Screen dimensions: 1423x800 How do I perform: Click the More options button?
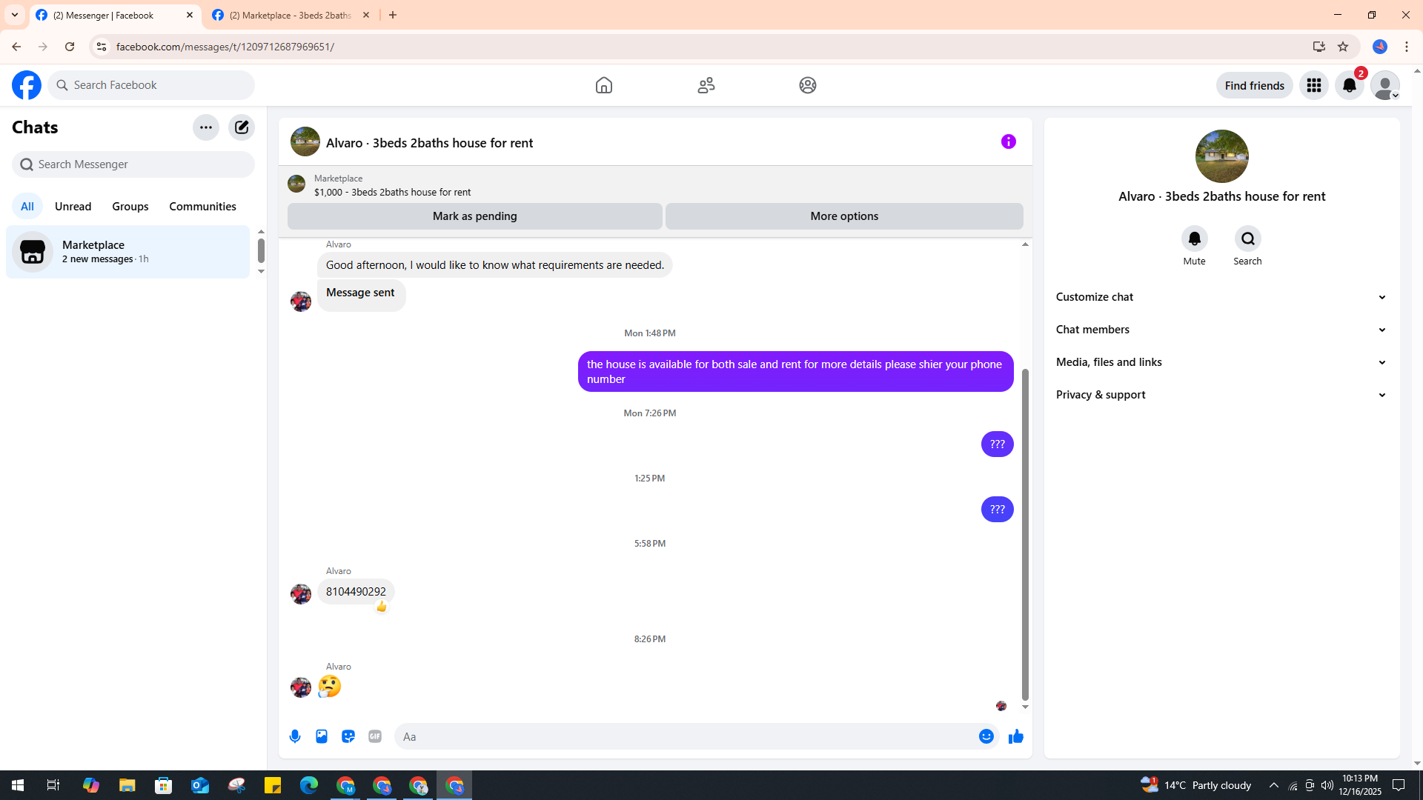(844, 216)
